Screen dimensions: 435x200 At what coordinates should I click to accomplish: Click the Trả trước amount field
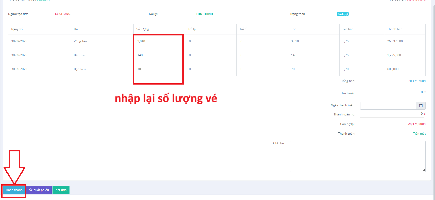(x=392, y=92)
